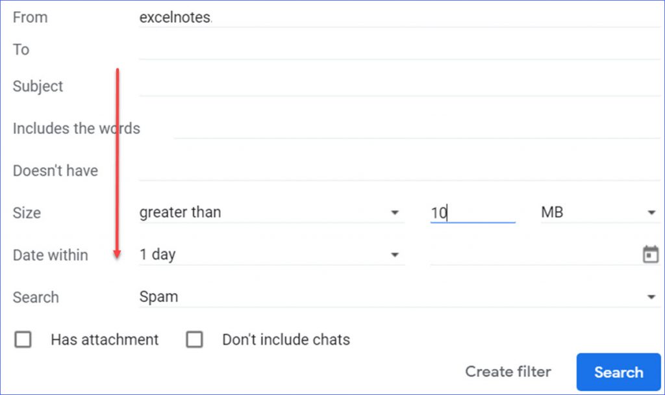Screen dimensions: 665x395
Task: Click the dropdown arrow next to MB
Action: point(651,213)
